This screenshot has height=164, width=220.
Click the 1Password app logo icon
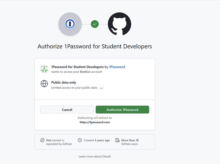70,24
